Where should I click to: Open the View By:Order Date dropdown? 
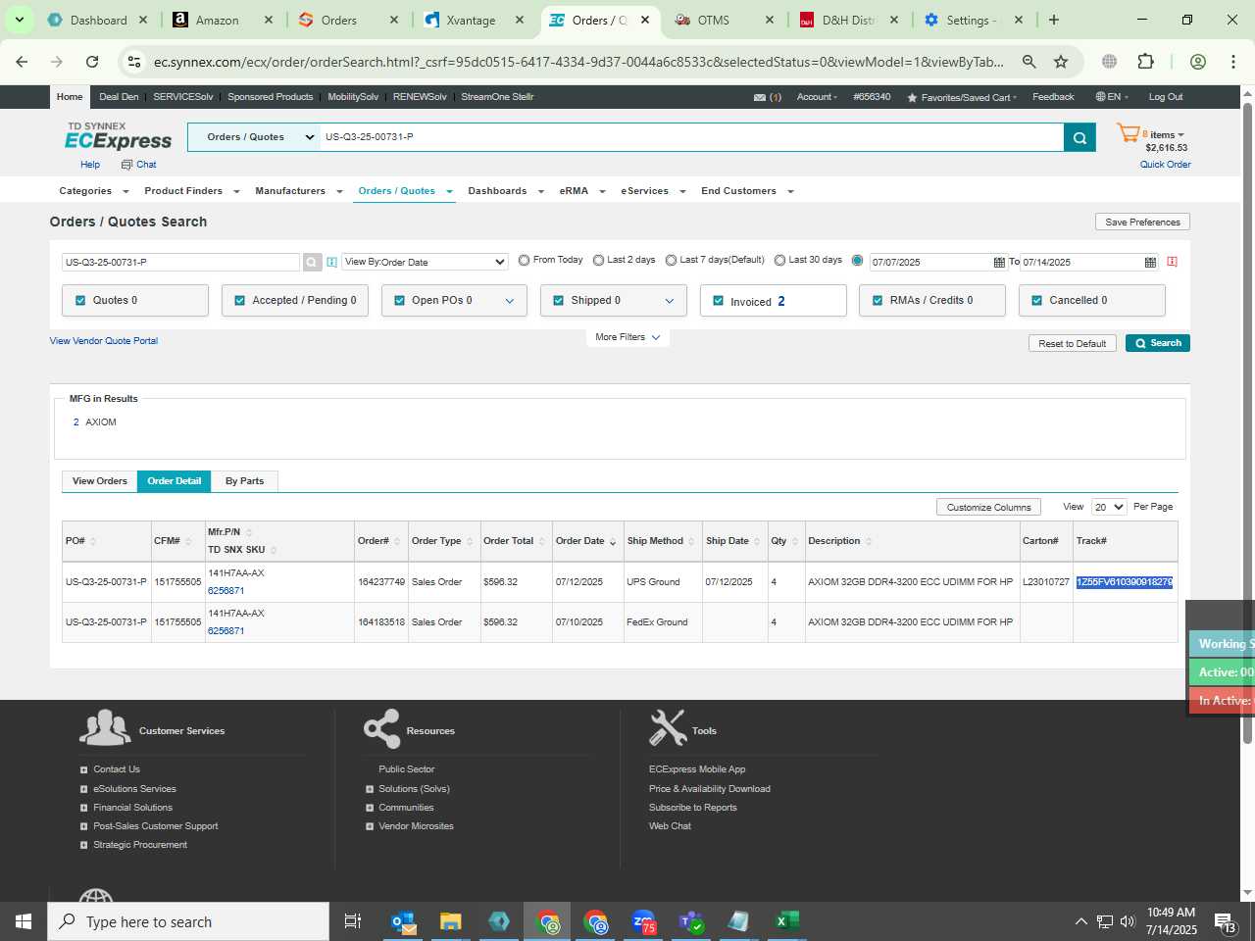[425, 262]
